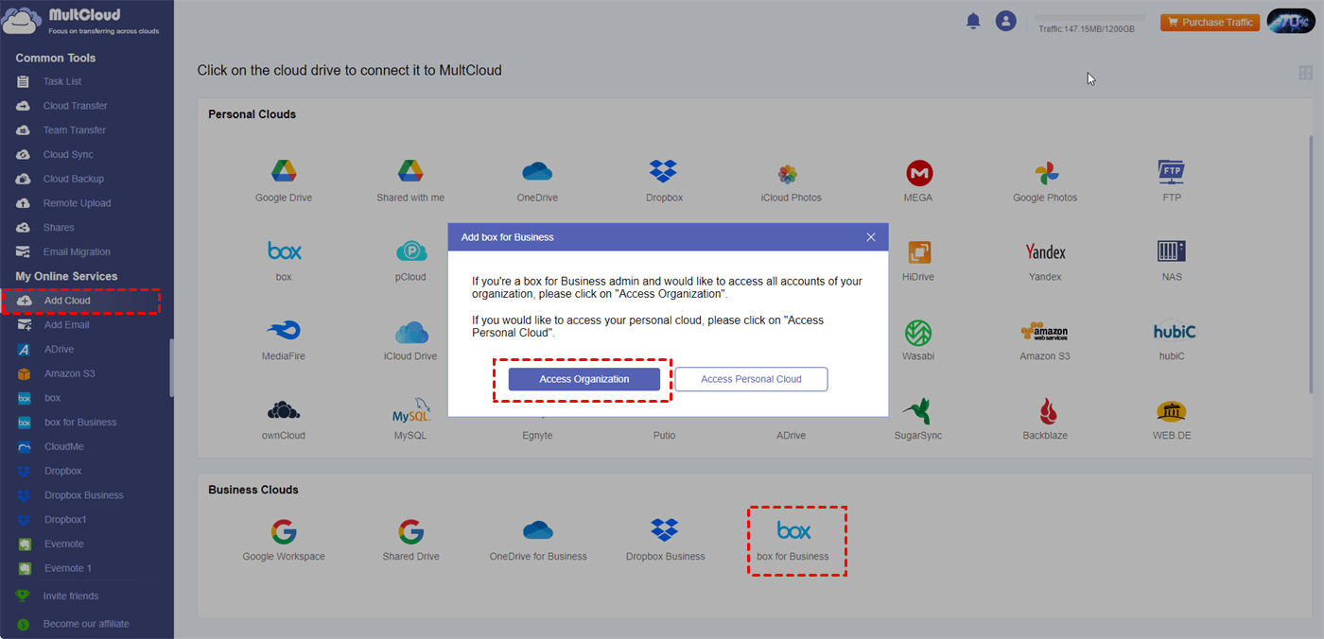Open the CloudMe account in sidebar

point(63,446)
